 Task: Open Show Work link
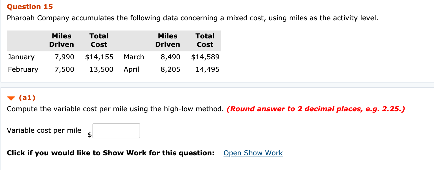point(253,153)
